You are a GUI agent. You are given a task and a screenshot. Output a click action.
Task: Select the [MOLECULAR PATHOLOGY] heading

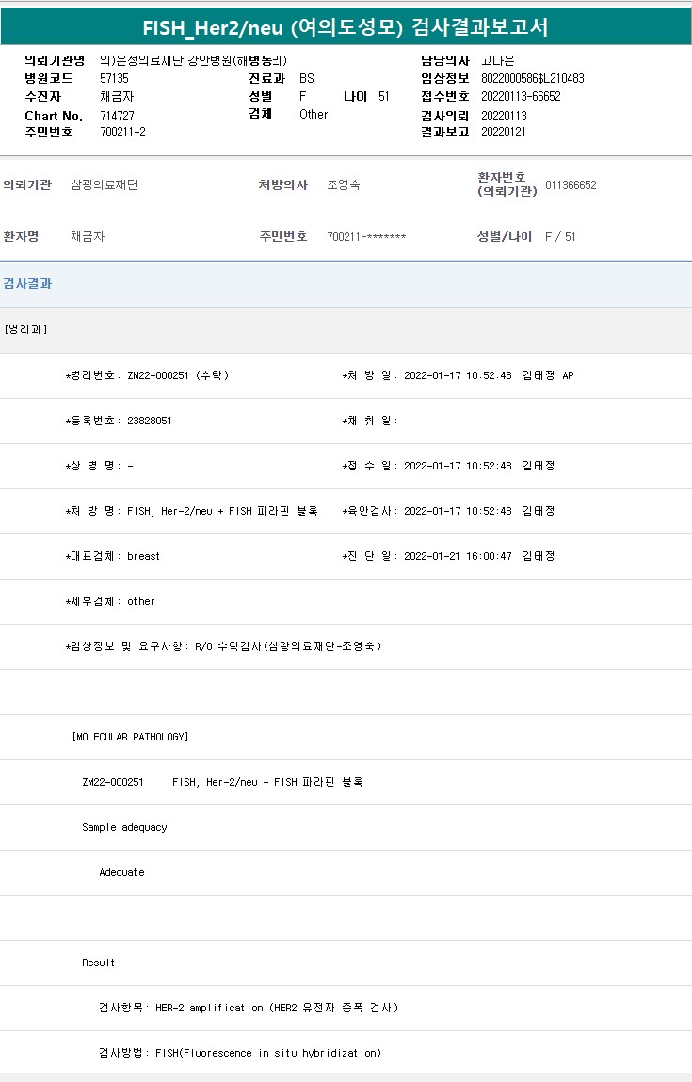[130, 737]
